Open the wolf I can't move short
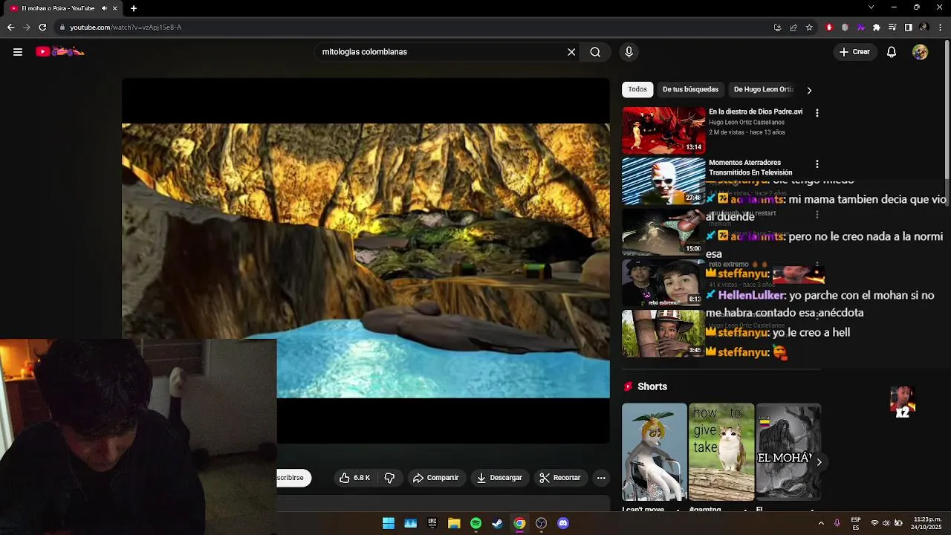The image size is (951, 535). 655,452
